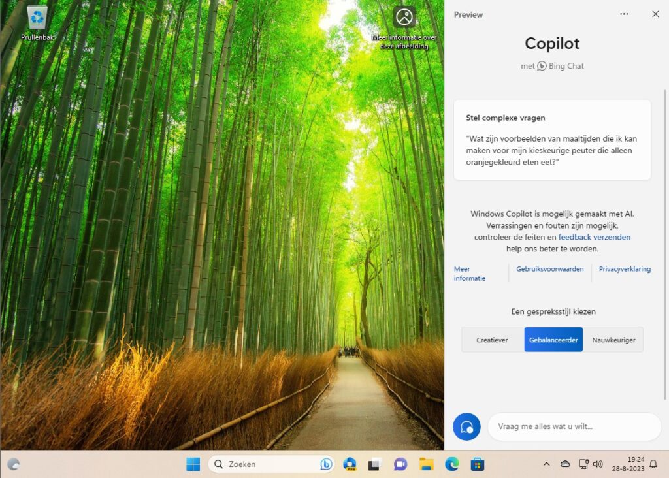This screenshot has width=669, height=478.
Task: Open the Prullenbak recycle bin icon
Action: click(37, 24)
